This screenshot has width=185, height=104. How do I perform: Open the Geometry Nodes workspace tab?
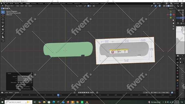[x=94, y=4]
